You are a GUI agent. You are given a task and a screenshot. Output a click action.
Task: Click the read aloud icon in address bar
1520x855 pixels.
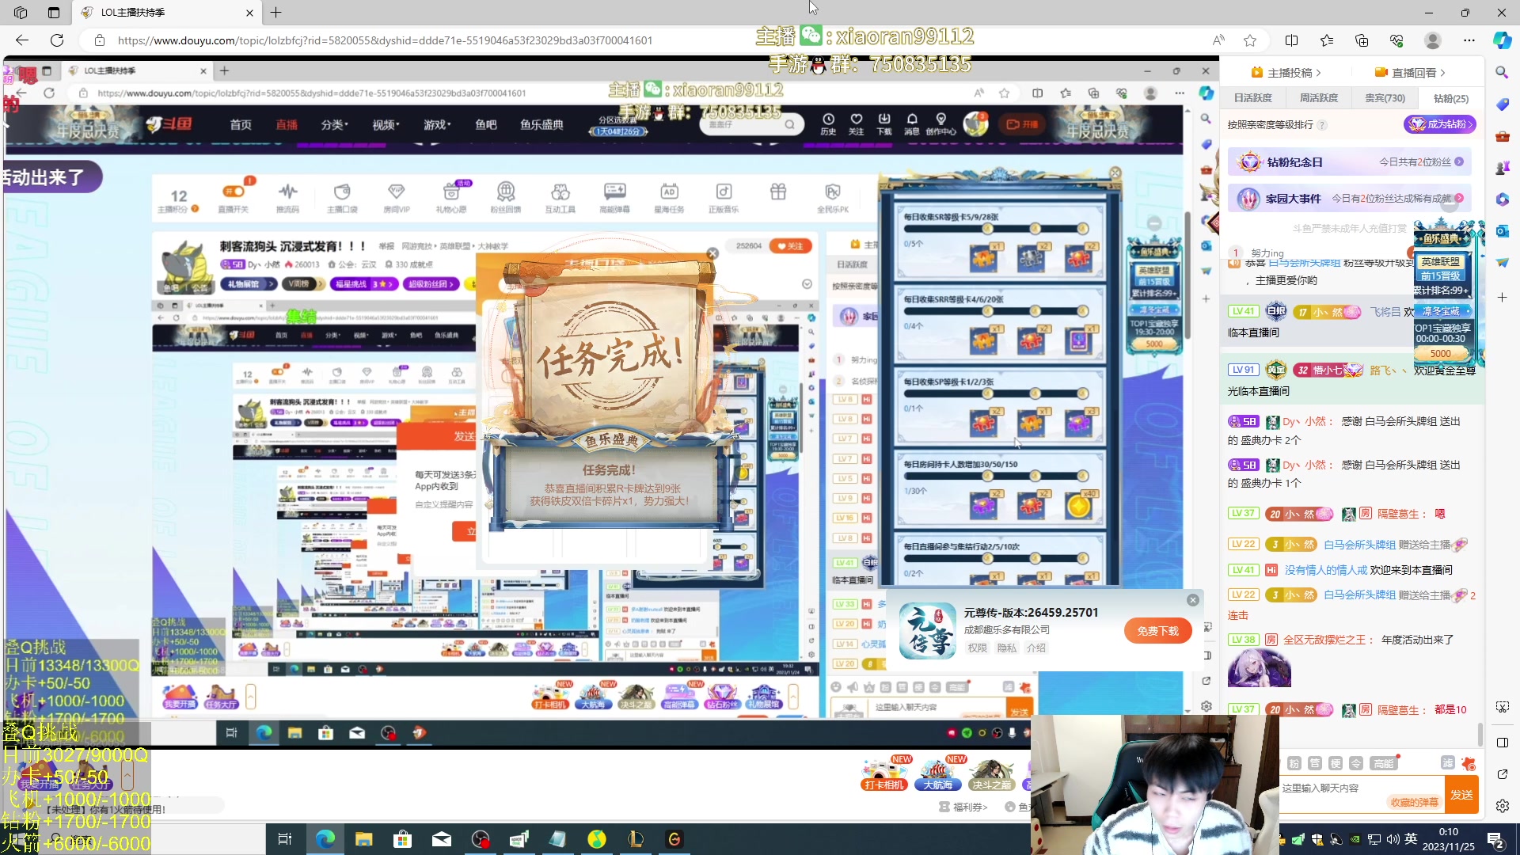(x=1218, y=40)
